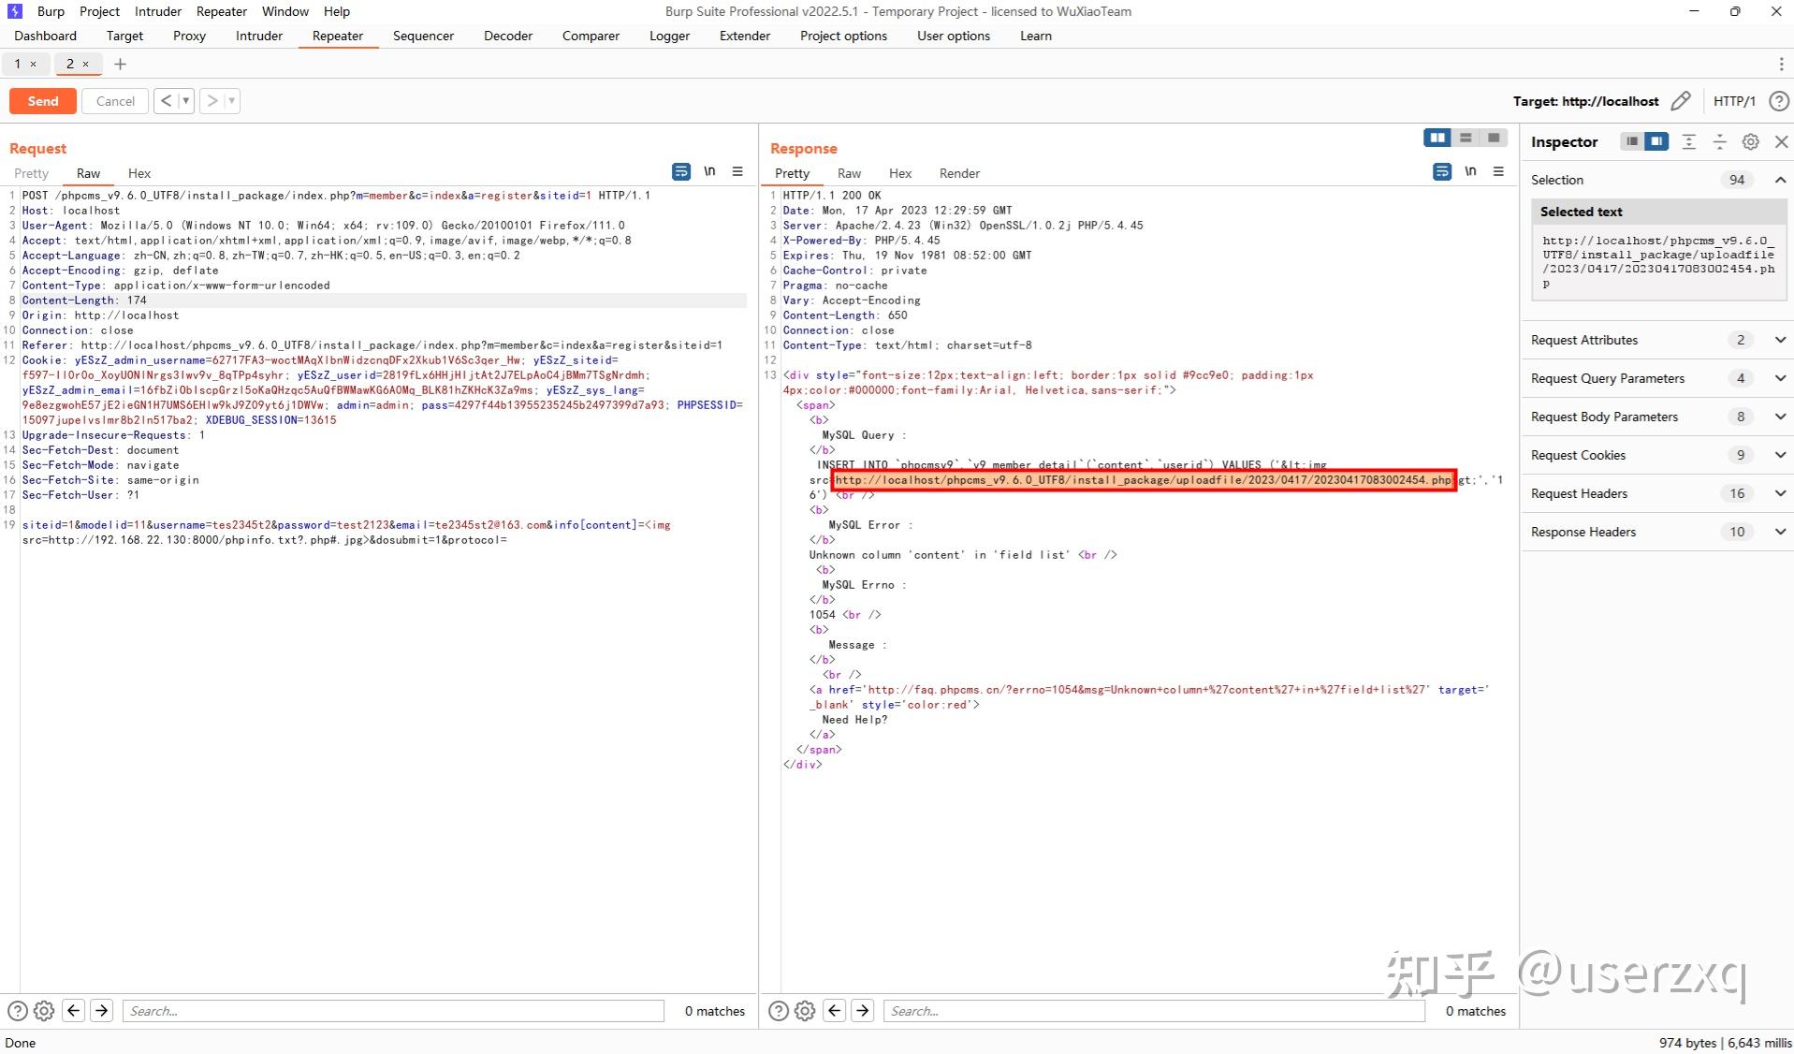The width and height of the screenshot is (1794, 1054).
Task: Select the horizontal split view toggle
Action: (1465, 138)
